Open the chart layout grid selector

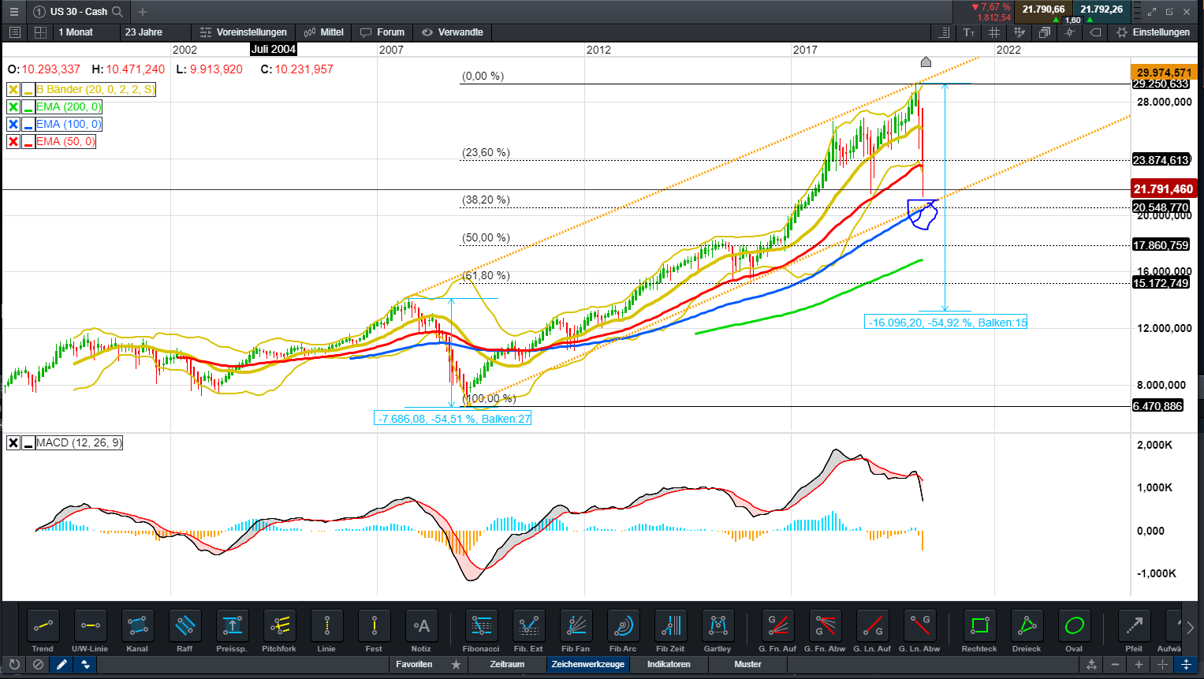pos(40,32)
